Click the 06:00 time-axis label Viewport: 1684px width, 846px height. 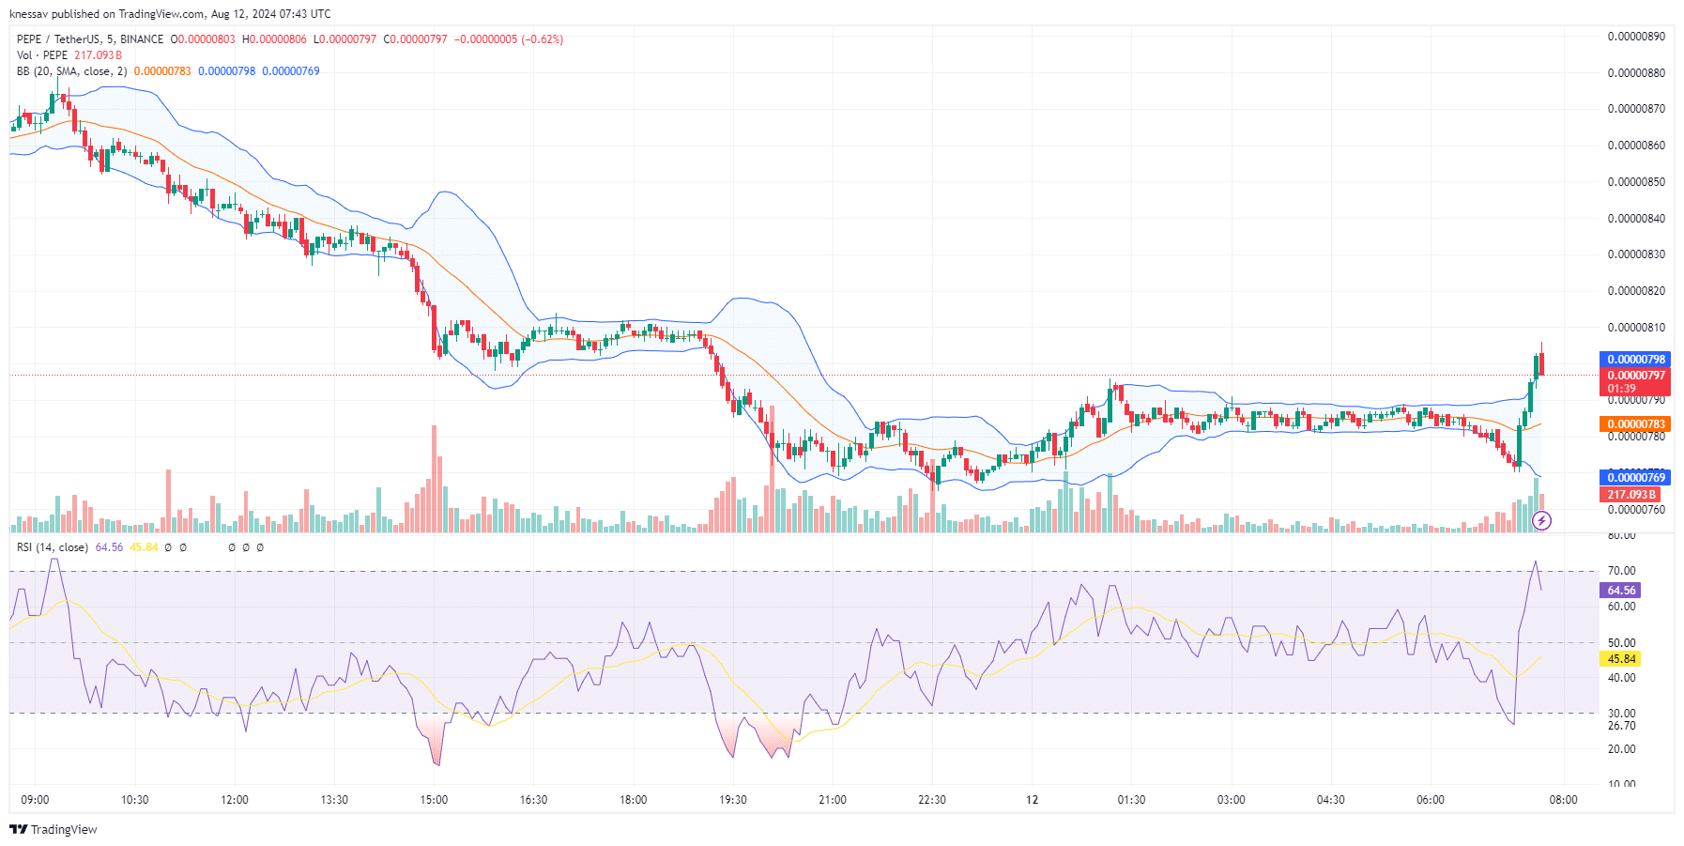click(1431, 800)
